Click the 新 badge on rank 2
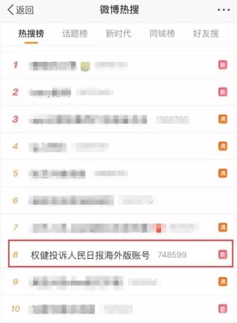The image size is (237, 323). [223, 92]
